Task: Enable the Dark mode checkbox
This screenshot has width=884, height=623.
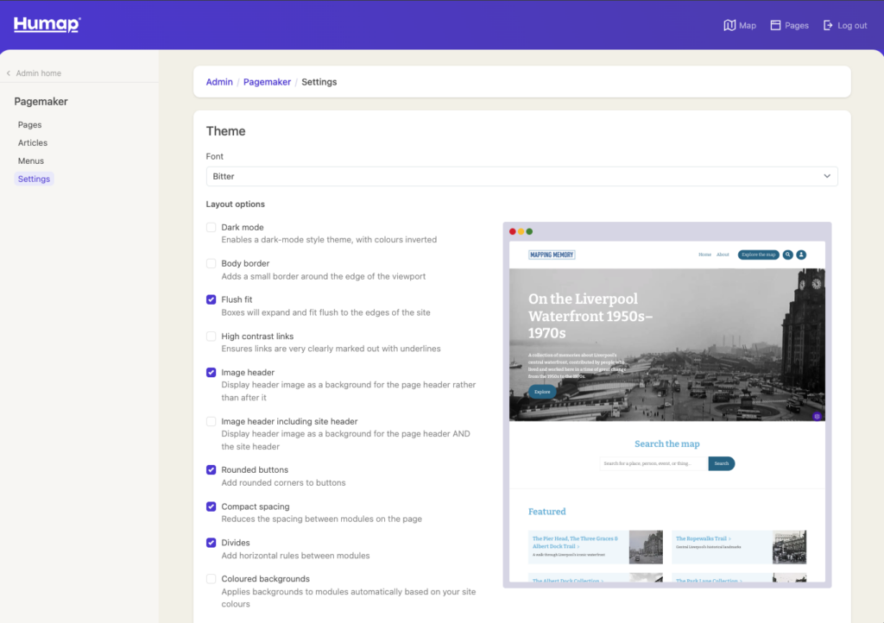Action: [x=212, y=228]
